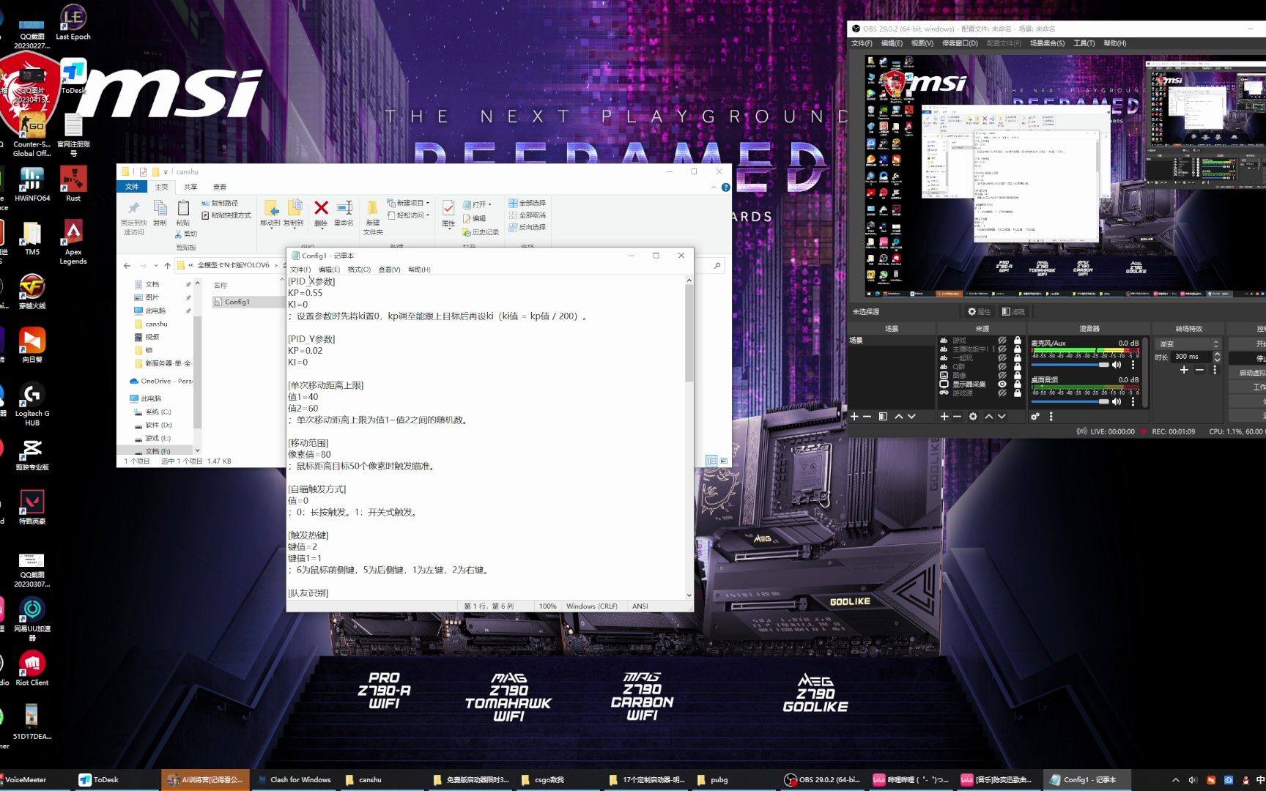Switch to the Explorer 查看 tab
Image resolution: width=1266 pixels, height=791 pixels.
[220, 187]
